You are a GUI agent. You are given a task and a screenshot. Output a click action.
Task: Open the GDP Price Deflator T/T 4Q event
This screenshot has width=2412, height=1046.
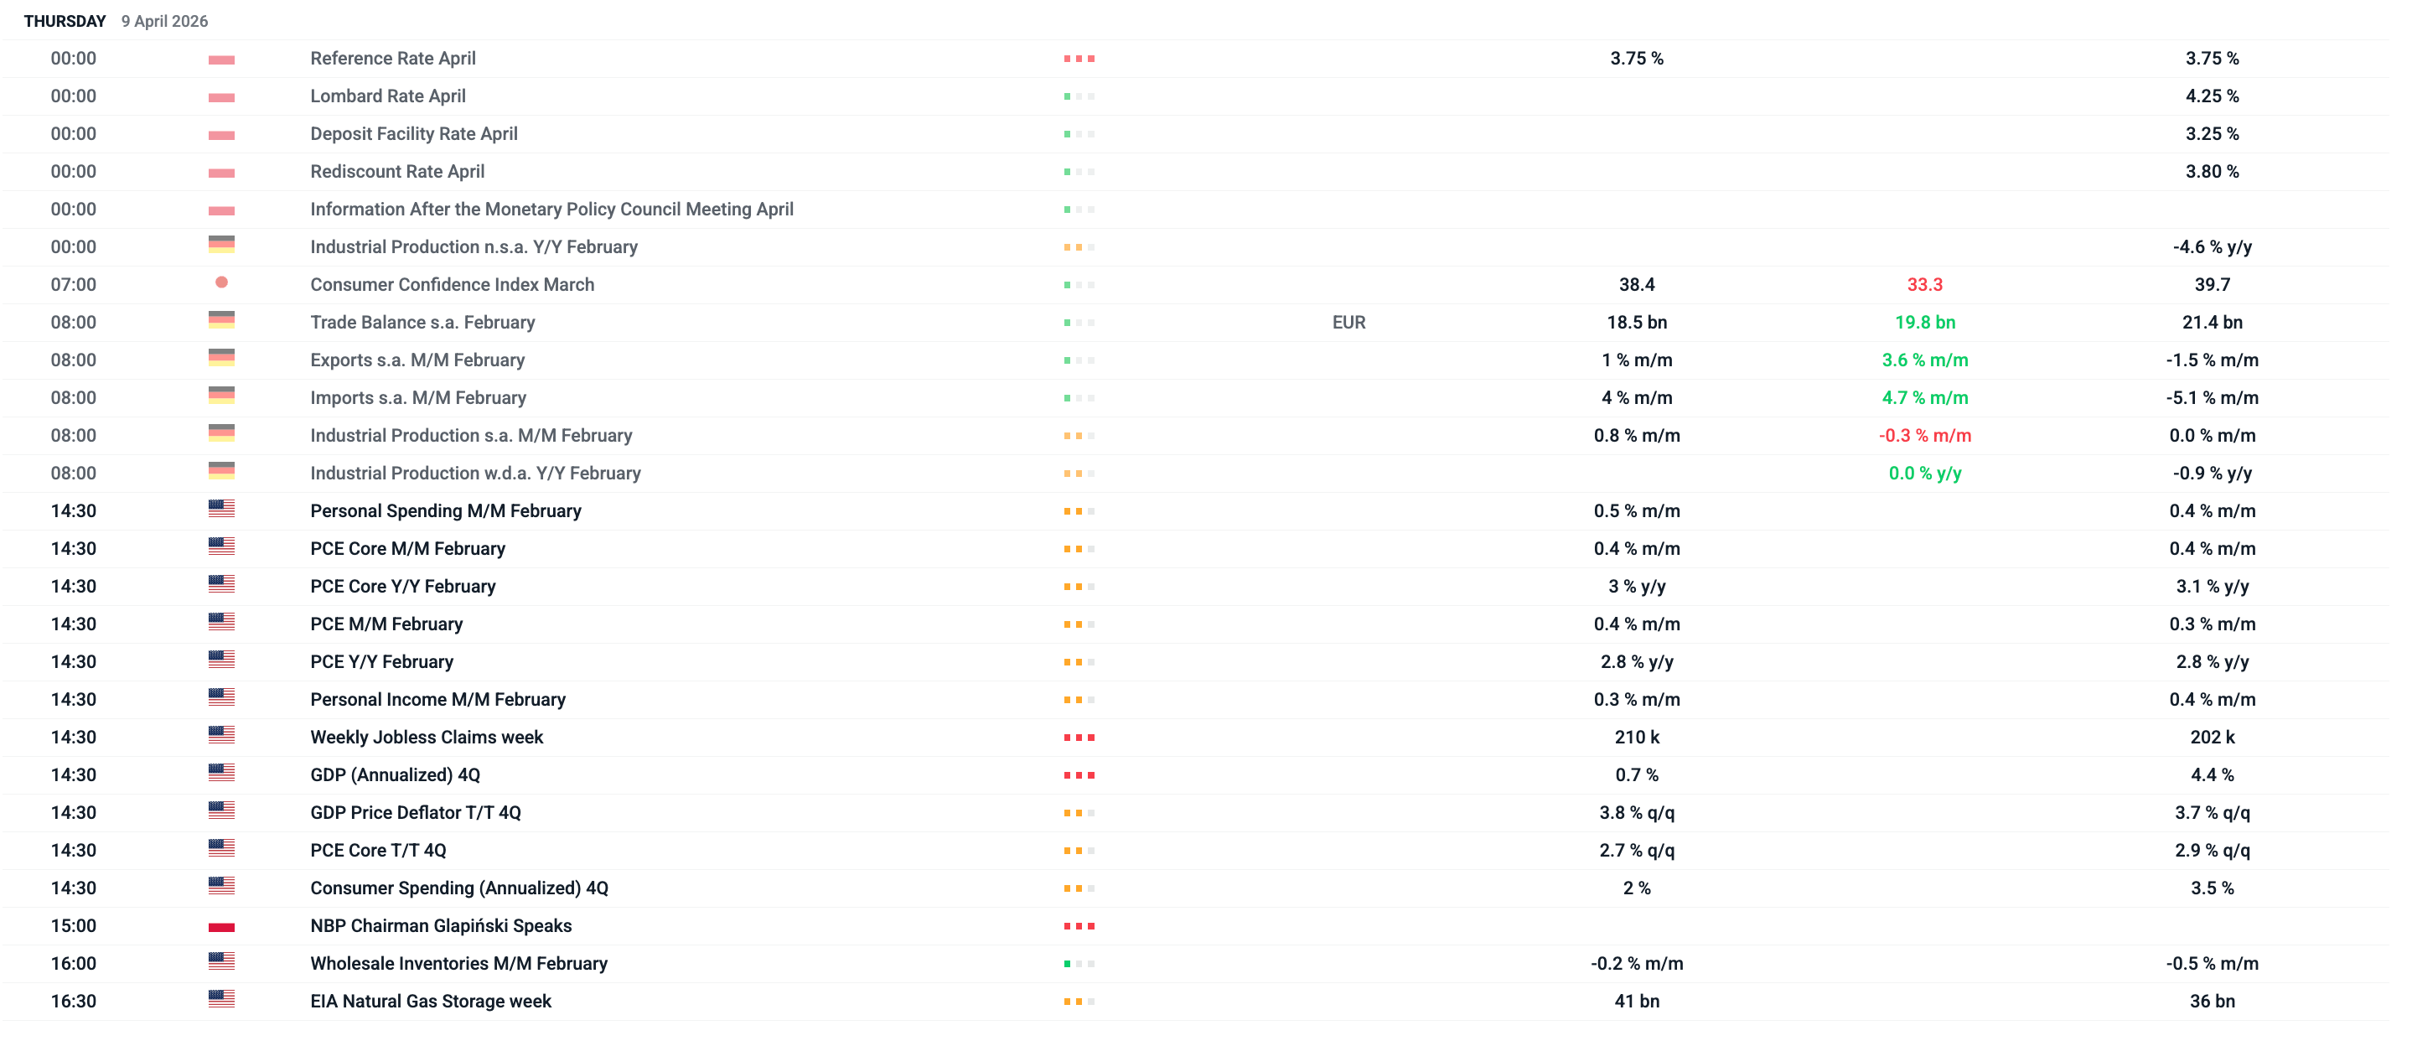coord(415,813)
